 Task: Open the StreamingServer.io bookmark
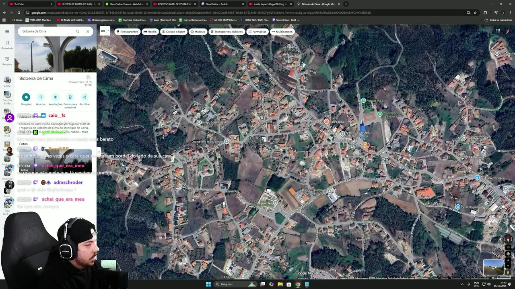101,20
